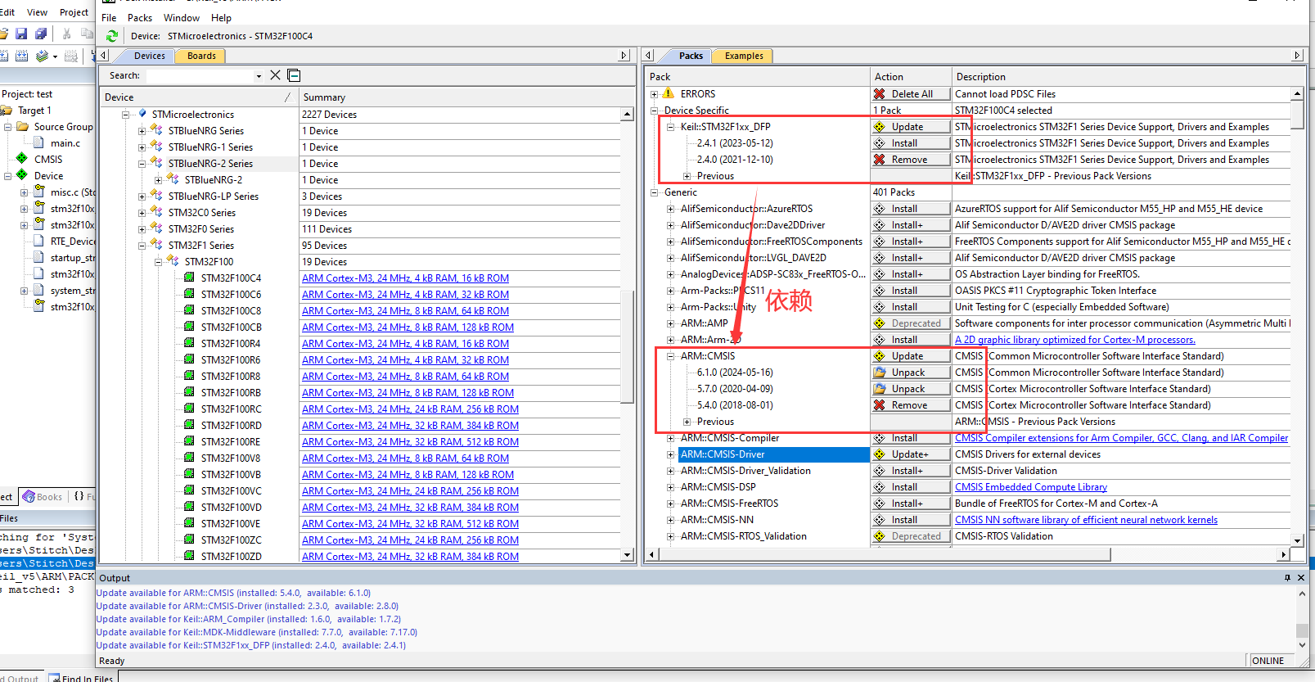Viewport: 1315px width, 682px height.
Task: Click in the device Search input field
Action: (199, 75)
